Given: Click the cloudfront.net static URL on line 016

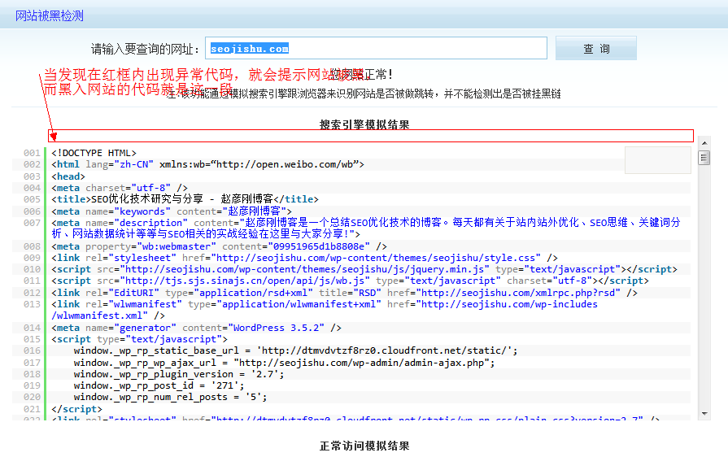Looking at the screenshot, I should click(x=384, y=351).
